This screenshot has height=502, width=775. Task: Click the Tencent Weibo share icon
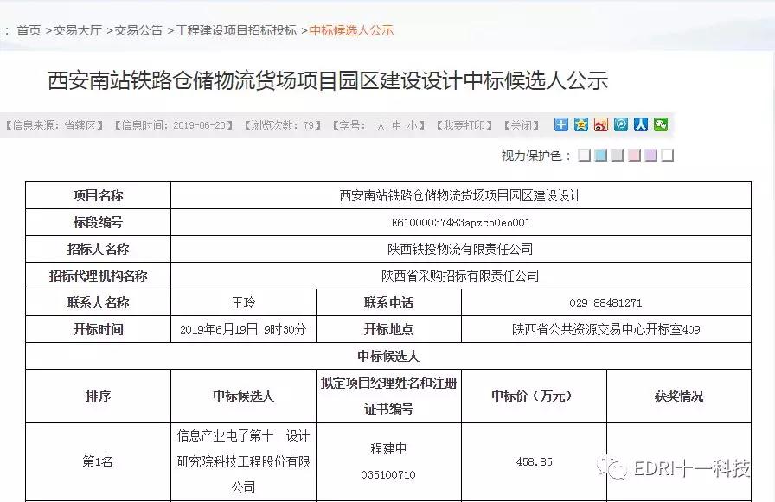[x=621, y=124]
